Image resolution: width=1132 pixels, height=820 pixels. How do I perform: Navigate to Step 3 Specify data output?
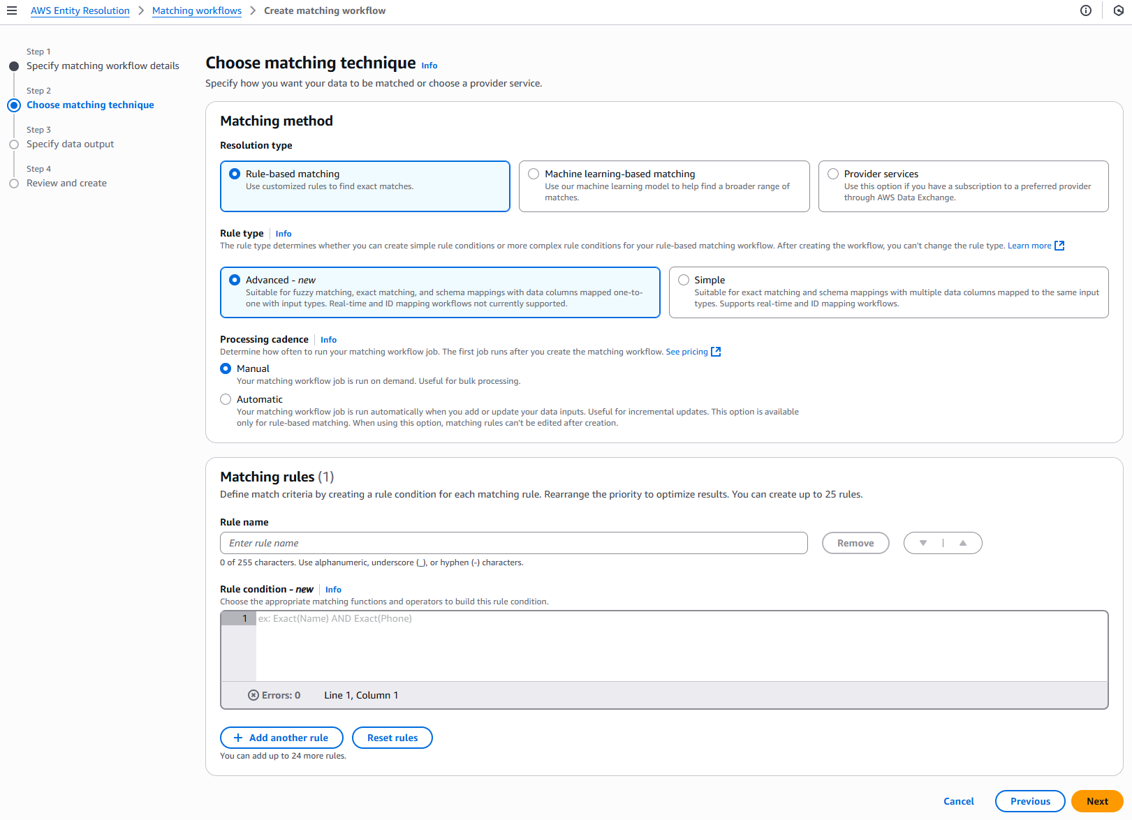[x=70, y=144]
